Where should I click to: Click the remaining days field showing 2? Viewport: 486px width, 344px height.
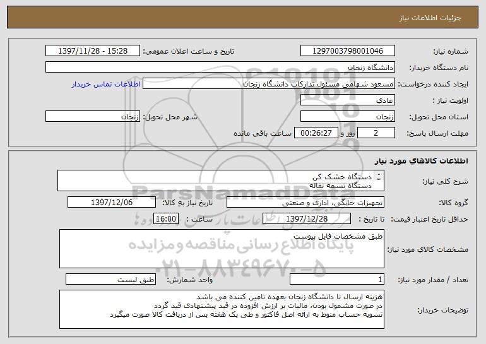[376, 133]
